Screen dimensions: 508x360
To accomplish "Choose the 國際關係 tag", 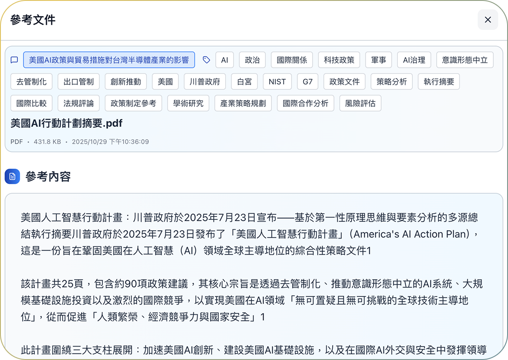I will (292, 60).
